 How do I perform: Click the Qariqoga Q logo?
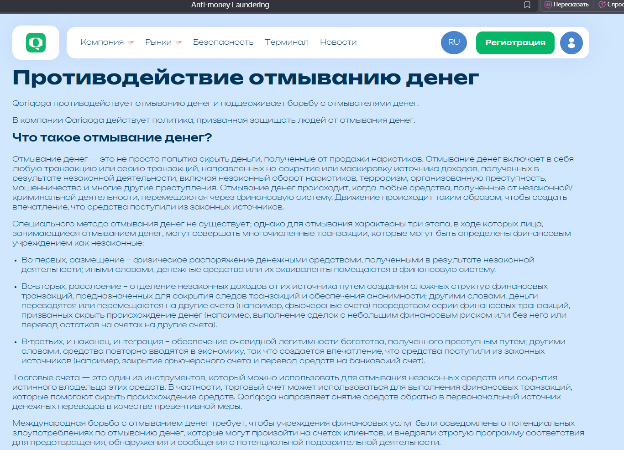pos(36,42)
